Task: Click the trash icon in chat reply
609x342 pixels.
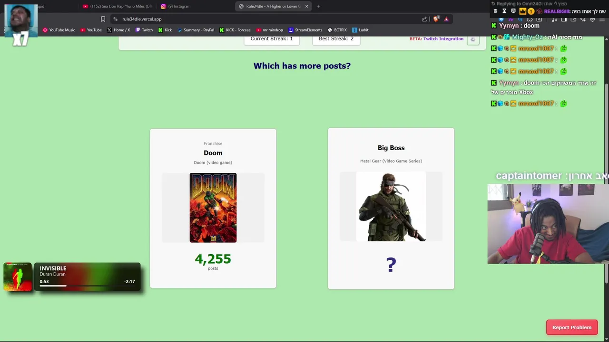Action: (x=495, y=11)
